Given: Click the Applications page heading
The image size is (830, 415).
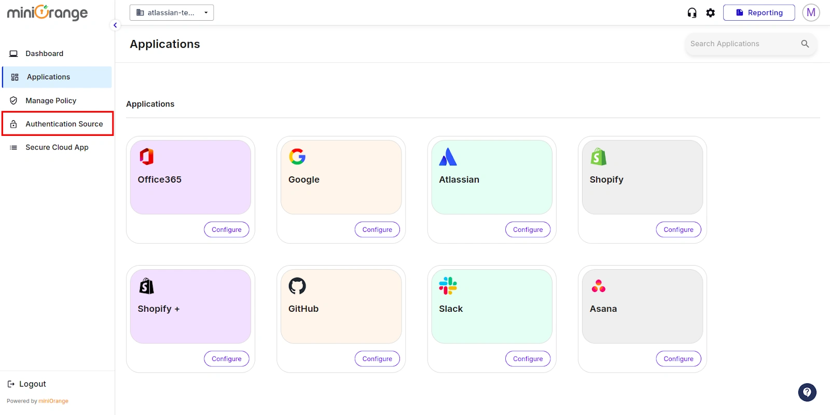Looking at the screenshot, I should [x=165, y=44].
